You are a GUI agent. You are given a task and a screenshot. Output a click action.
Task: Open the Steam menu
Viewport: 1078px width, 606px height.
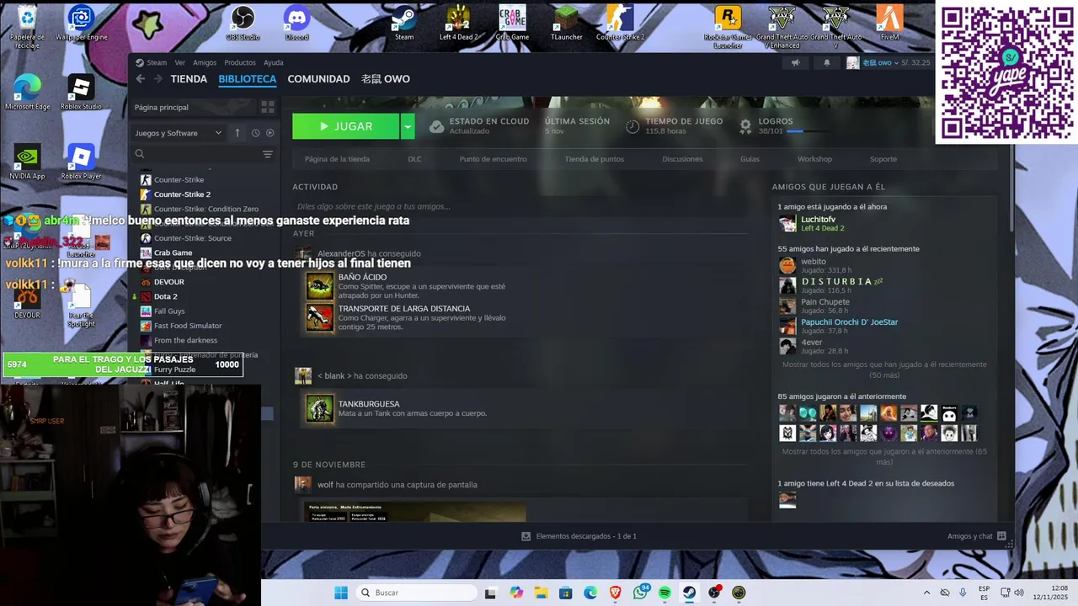click(x=157, y=62)
